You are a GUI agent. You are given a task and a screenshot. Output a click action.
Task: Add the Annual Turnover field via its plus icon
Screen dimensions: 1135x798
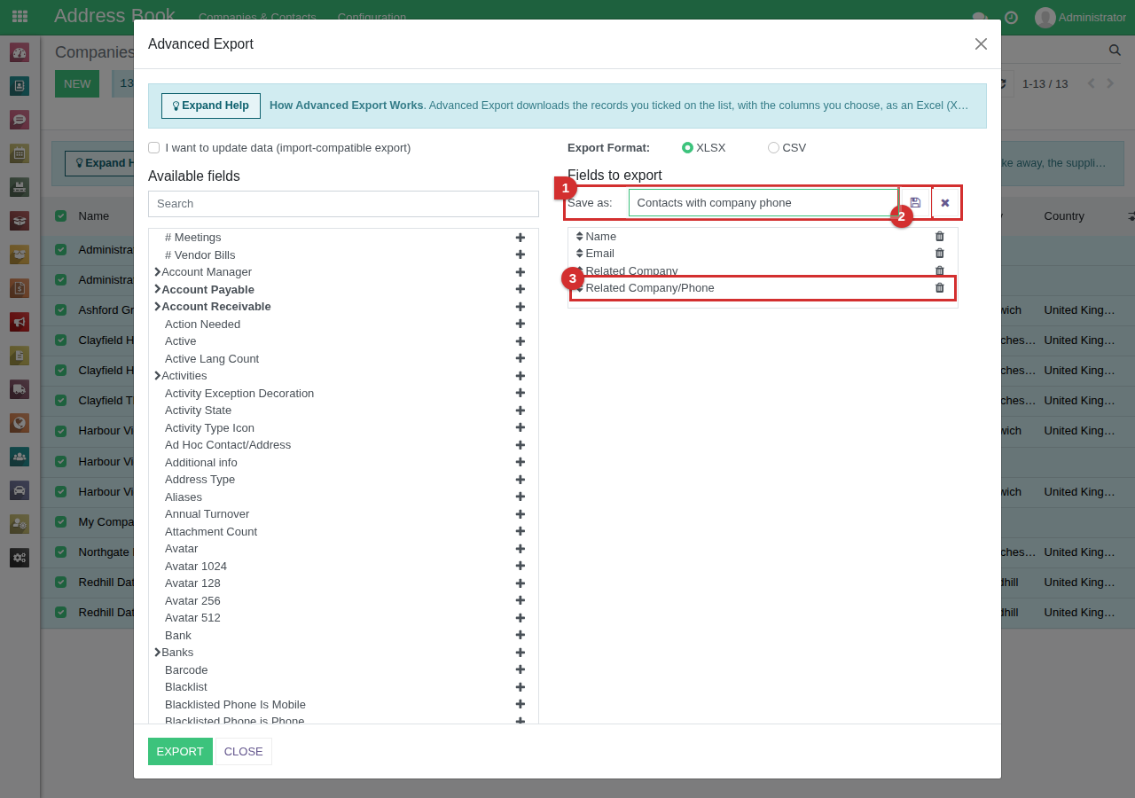[x=521, y=514]
